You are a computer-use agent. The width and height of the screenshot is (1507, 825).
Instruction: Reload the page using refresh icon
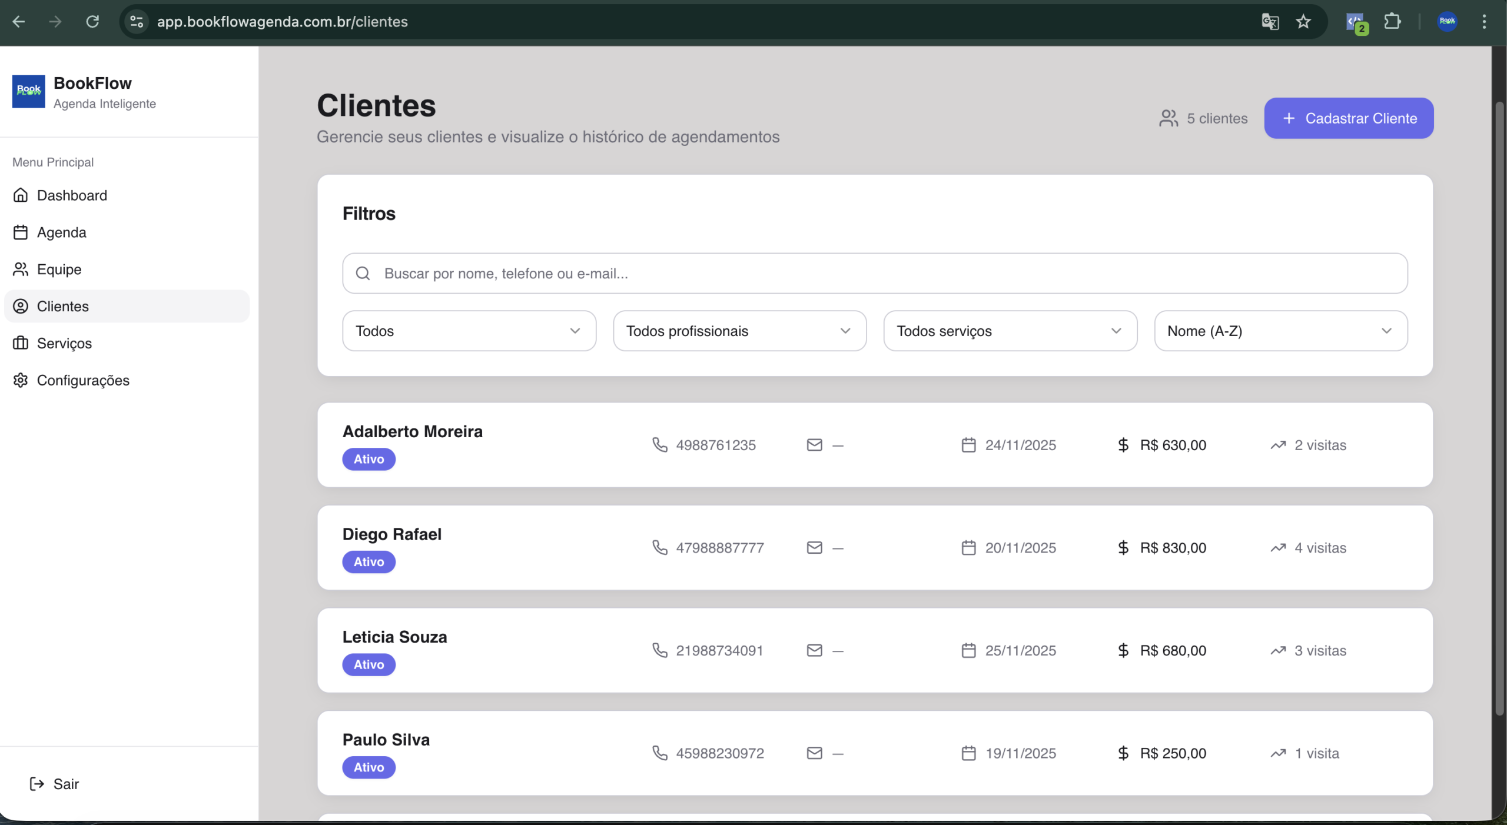92,22
